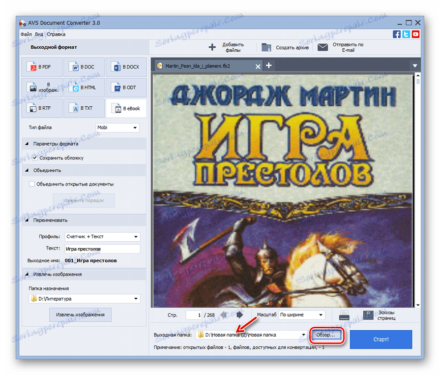This screenshot has width=440, height=375.
Task: Add a new document tab with plus
Action: coord(269,65)
